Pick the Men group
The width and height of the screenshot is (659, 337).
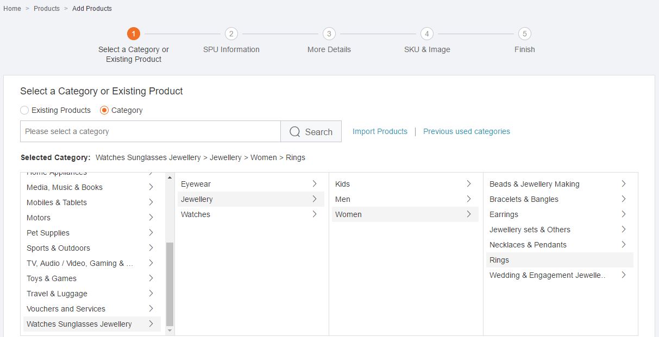(x=405, y=199)
